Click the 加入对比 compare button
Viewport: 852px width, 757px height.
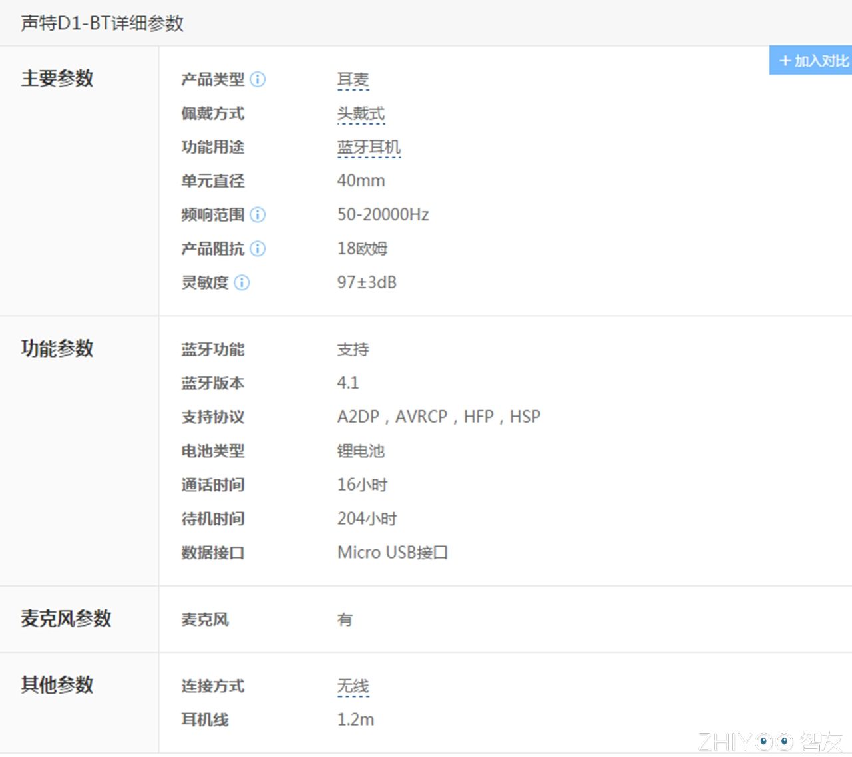(x=812, y=60)
